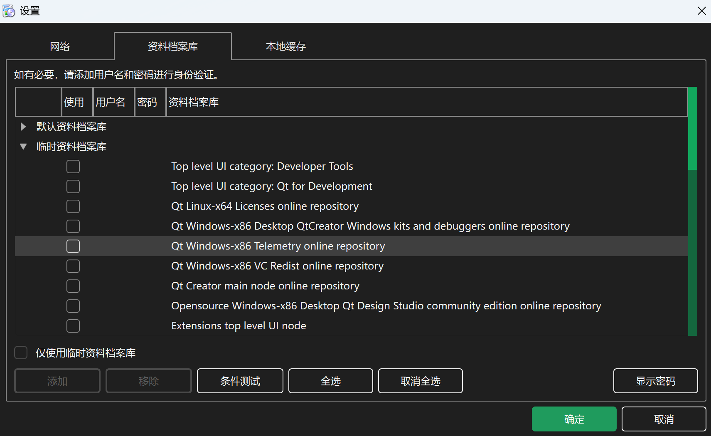Click the green vertical scrollbar thumb
The height and width of the screenshot is (436, 711).
coord(692,128)
